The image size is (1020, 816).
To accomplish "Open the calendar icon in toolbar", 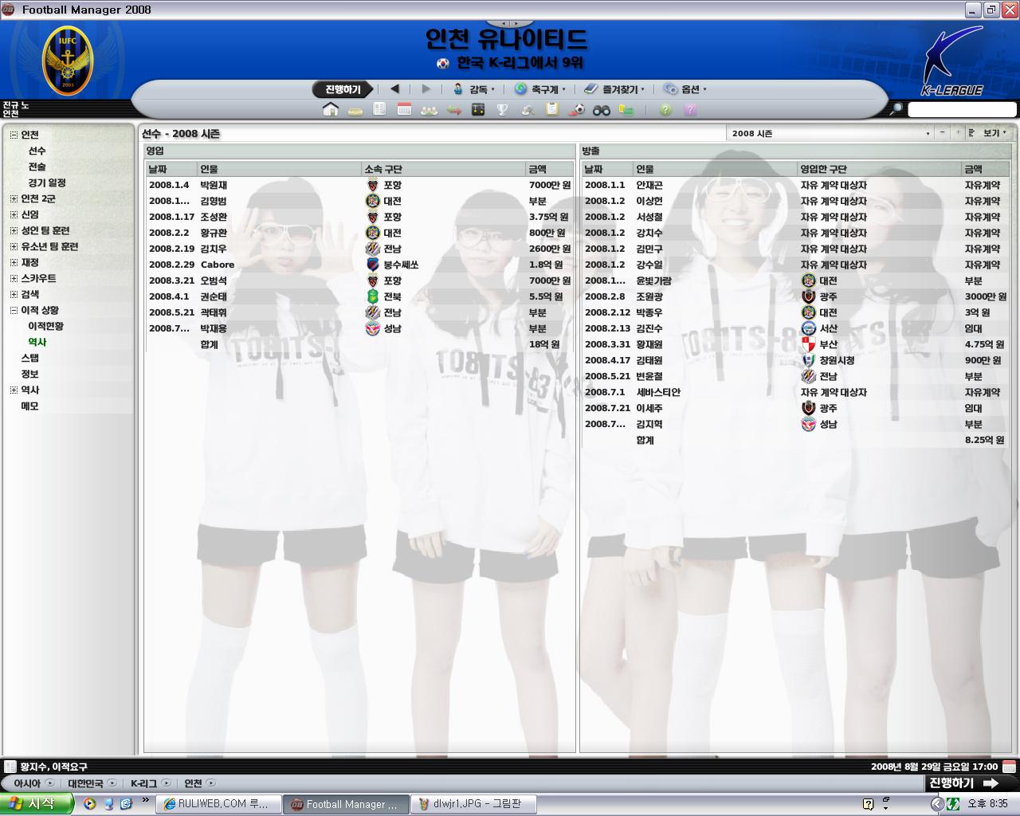I will point(404,110).
